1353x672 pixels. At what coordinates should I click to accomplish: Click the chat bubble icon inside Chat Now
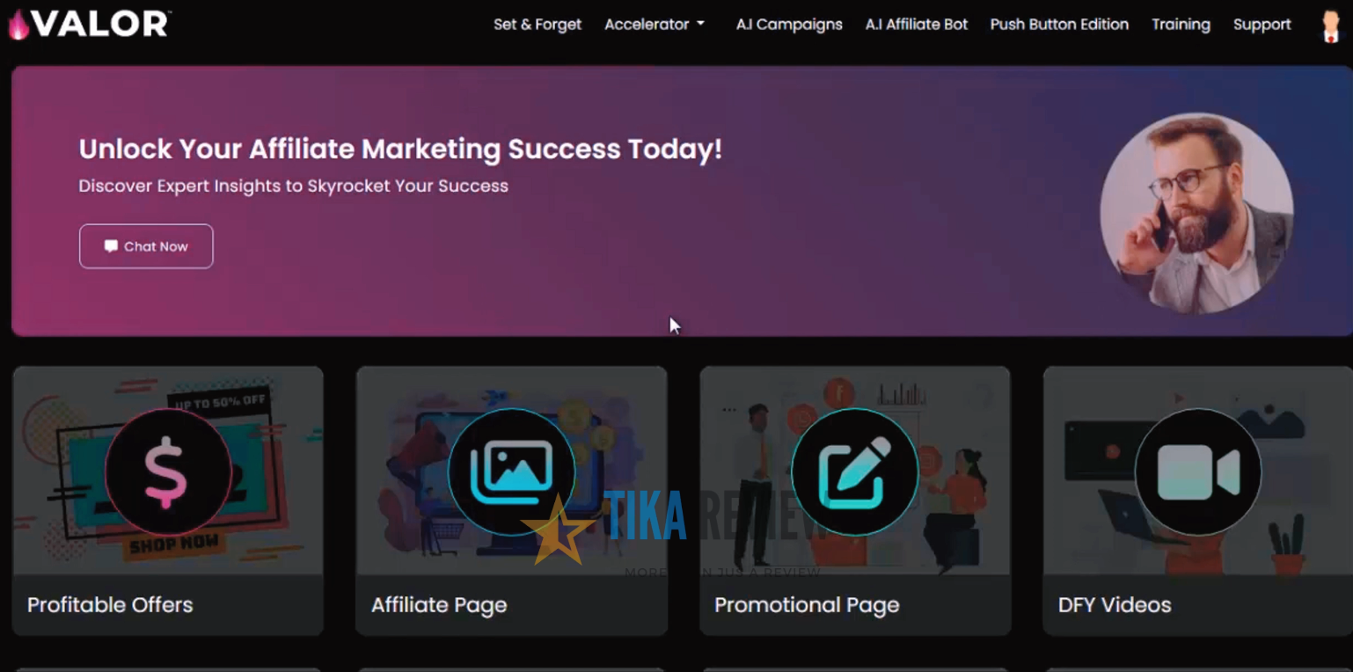[111, 246]
